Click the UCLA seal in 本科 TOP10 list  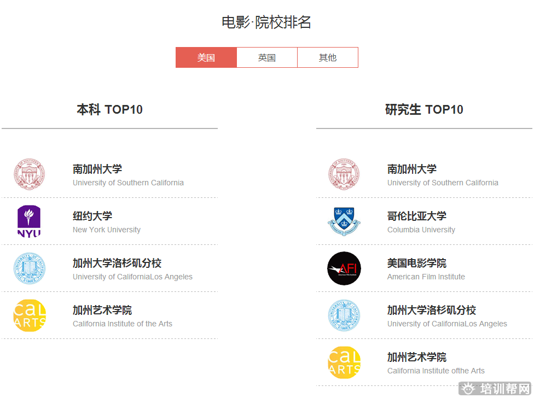(x=30, y=268)
